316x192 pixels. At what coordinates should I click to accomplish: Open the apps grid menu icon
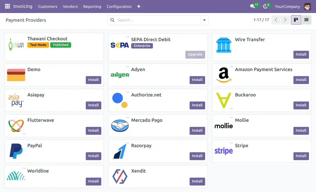[x=7, y=6]
